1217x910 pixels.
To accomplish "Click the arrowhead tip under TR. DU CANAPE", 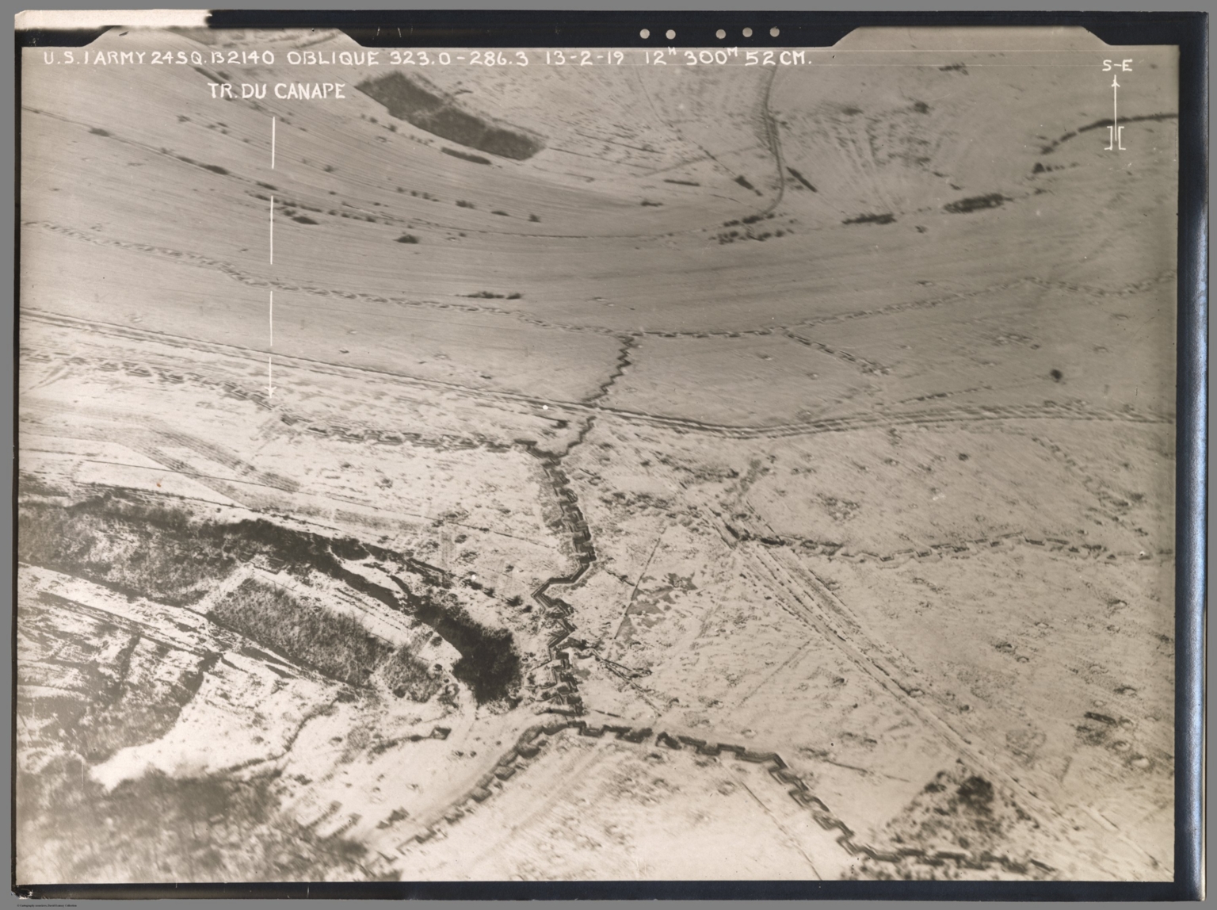I will [x=271, y=392].
